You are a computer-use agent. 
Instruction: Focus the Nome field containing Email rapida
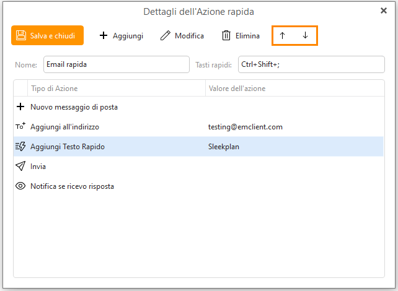click(117, 64)
